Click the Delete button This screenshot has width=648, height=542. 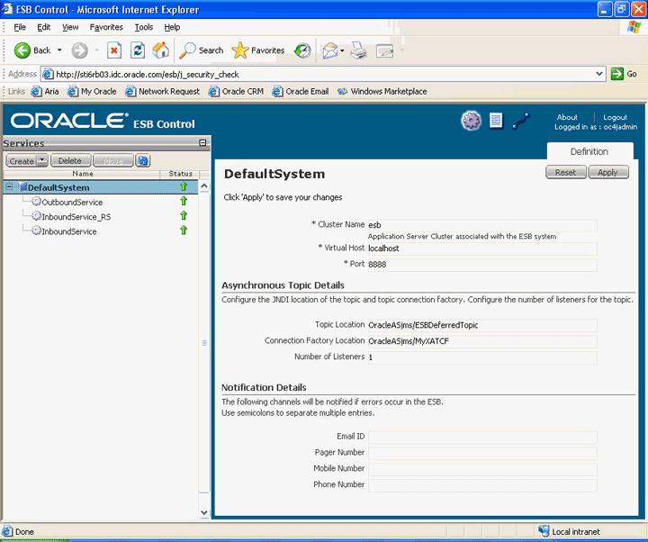point(70,160)
